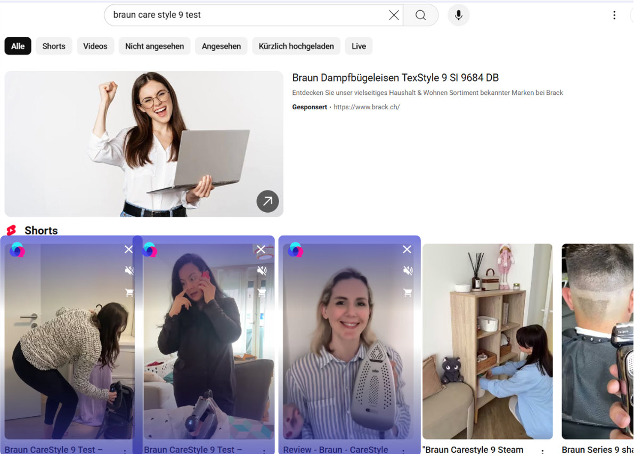The width and height of the screenshot is (634, 454).
Task: Filter by Nicht angesehen
Action: (x=155, y=46)
